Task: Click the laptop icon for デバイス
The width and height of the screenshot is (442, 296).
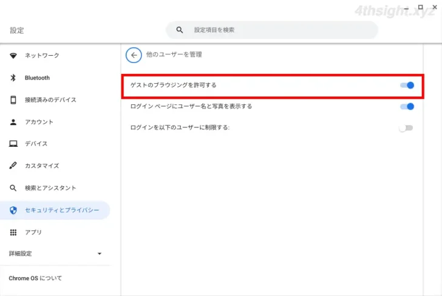Action: pos(13,144)
